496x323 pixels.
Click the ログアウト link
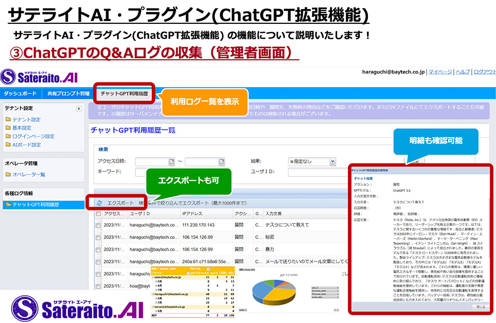(x=484, y=72)
